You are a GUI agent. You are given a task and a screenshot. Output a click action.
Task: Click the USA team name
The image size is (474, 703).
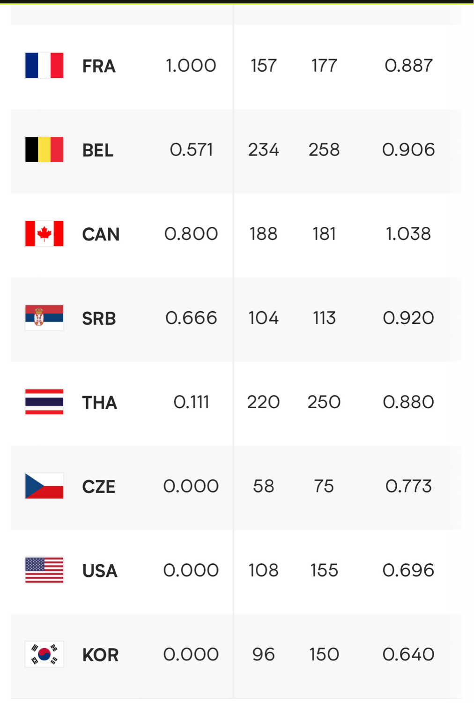coord(100,571)
